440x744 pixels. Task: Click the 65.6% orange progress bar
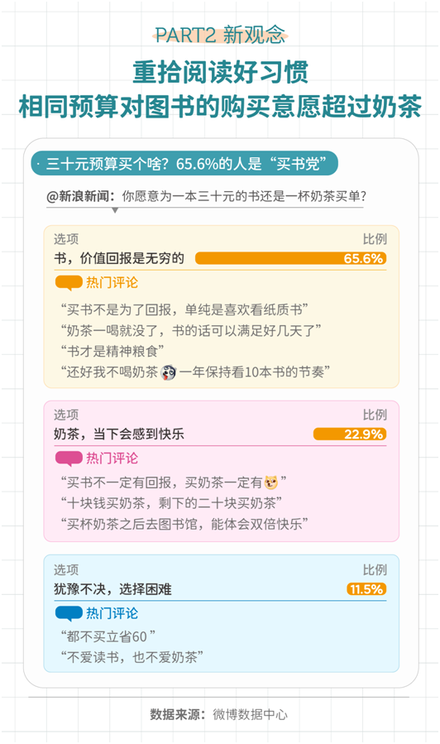(x=290, y=258)
